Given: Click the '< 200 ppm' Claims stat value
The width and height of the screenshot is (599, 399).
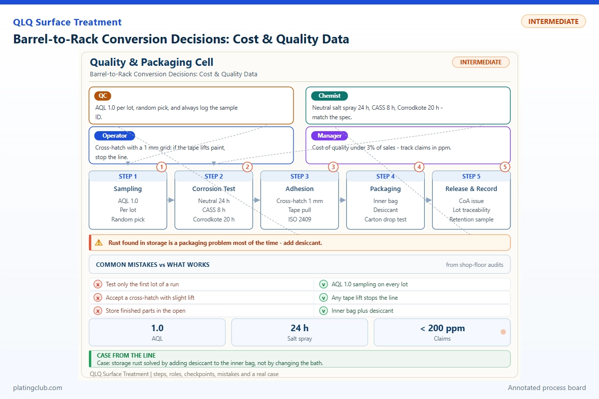Looking at the screenshot, I should [442, 328].
